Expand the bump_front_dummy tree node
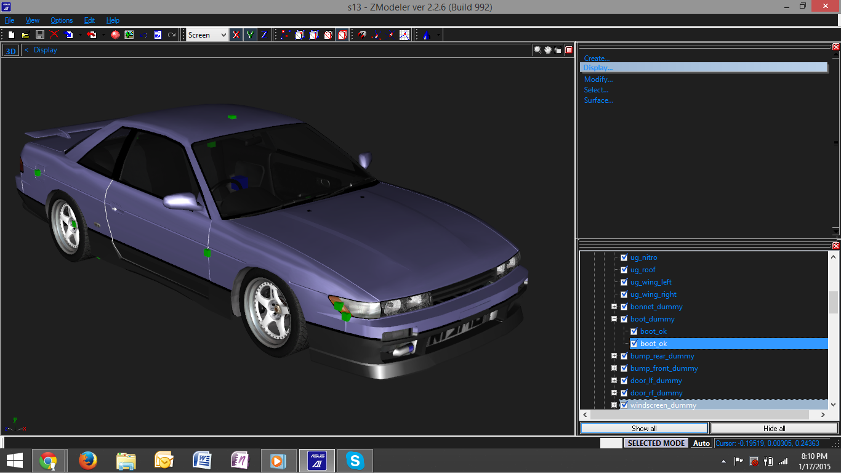This screenshot has height=473, width=841. point(614,368)
